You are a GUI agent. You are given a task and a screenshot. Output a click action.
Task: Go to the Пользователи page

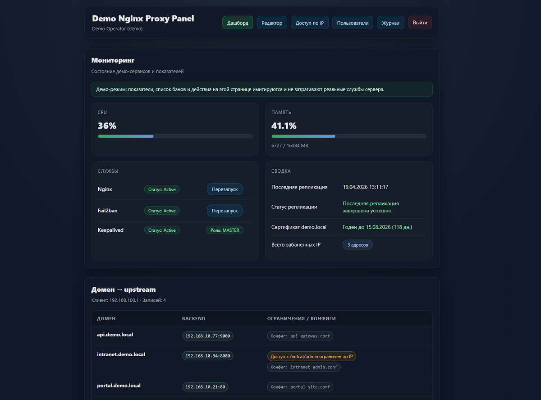(x=353, y=23)
